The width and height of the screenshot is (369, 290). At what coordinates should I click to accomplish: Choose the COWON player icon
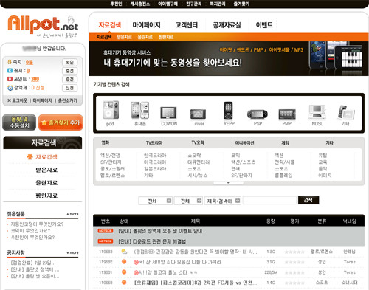pyautogui.click(x=168, y=113)
